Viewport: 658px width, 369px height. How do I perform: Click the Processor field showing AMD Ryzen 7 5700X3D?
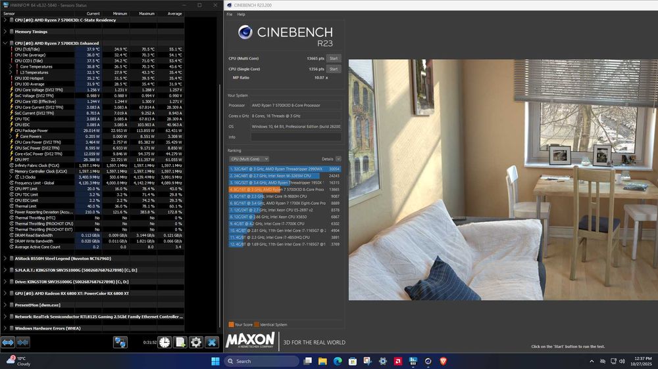[296, 105]
